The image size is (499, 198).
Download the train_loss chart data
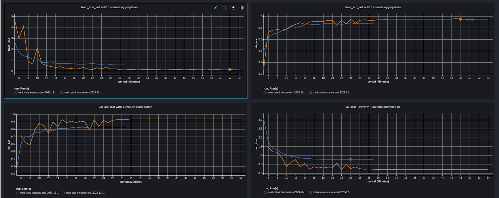pos(233,7)
